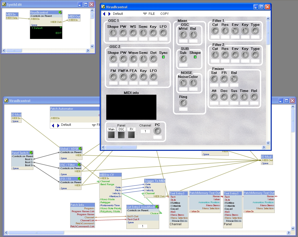This screenshot has width=298, height=237.
Task: Click the Filter 1 Cut knob
Action: pos(215,31)
